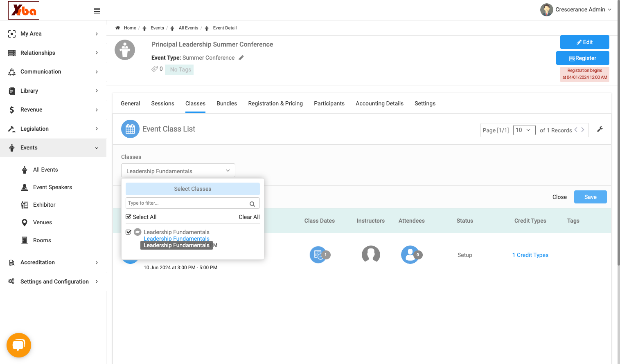Viewport: 620px width, 364px height.
Task: Click the pencil edit icon beside Summer Conference
Action: coord(241,58)
